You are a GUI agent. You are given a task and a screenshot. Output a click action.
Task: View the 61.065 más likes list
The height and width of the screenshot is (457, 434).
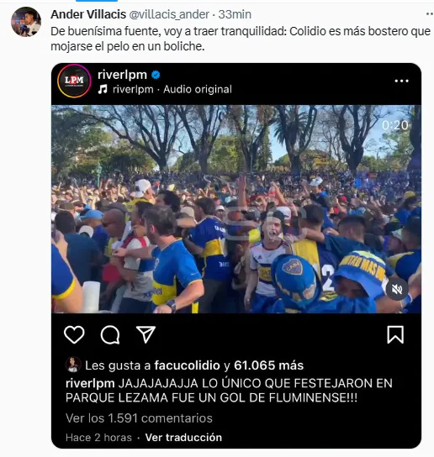[x=268, y=365]
